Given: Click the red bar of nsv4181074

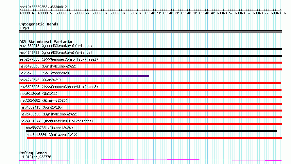Looking at the screenshot, I should click(x=151, y=124).
